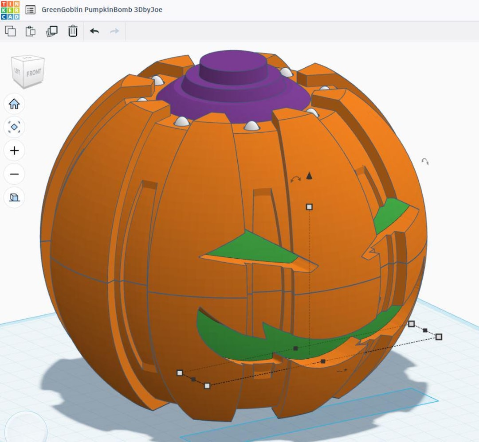Select the far-right white corner resize handle
Viewport: 479px width, 442px height.
[x=439, y=337]
